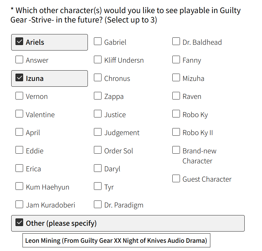Check the Dr. Baldhead box
Viewport: 262px width, 251px height.
[176, 42]
